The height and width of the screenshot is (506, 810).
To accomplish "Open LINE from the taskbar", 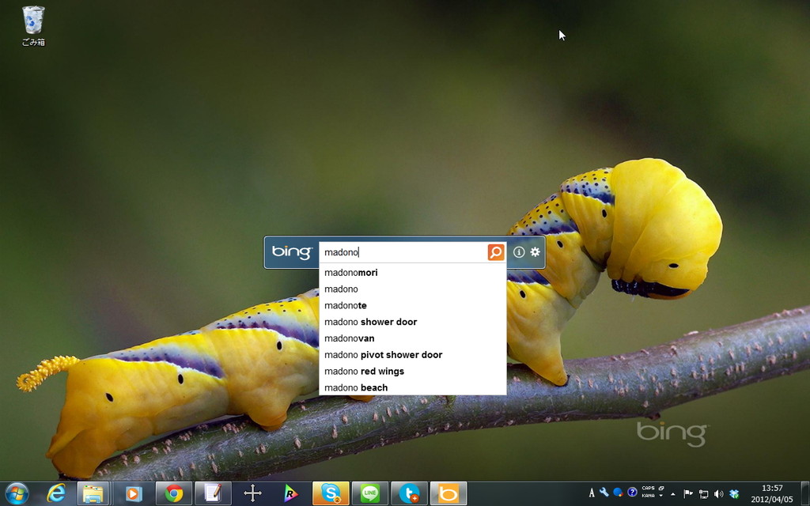I will [369, 492].
